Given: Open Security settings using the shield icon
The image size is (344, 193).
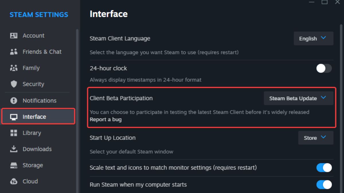Looking at the screenshot, I should (x=13, y=84).
